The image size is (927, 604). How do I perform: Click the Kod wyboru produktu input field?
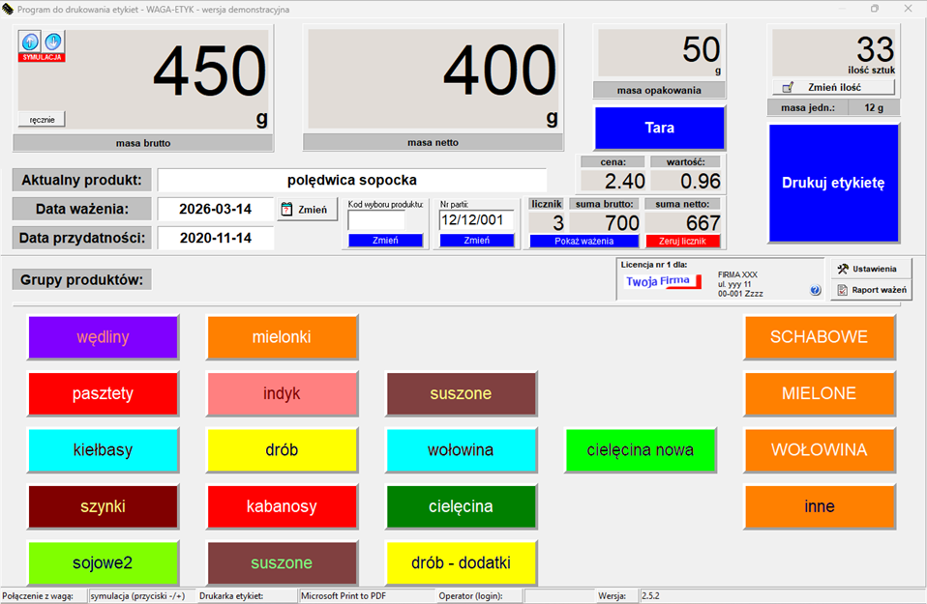coord(376,220)
